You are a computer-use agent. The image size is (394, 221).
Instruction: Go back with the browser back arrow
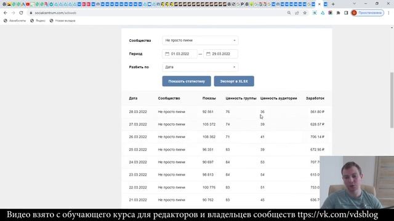tap(6, 13)
